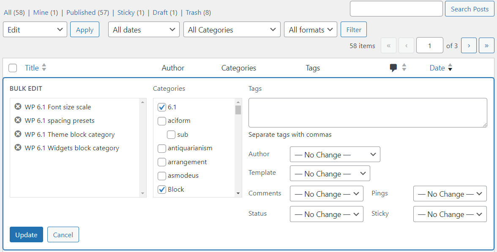
Task: Cancel the bulk edit
Action: coord(63,234)
